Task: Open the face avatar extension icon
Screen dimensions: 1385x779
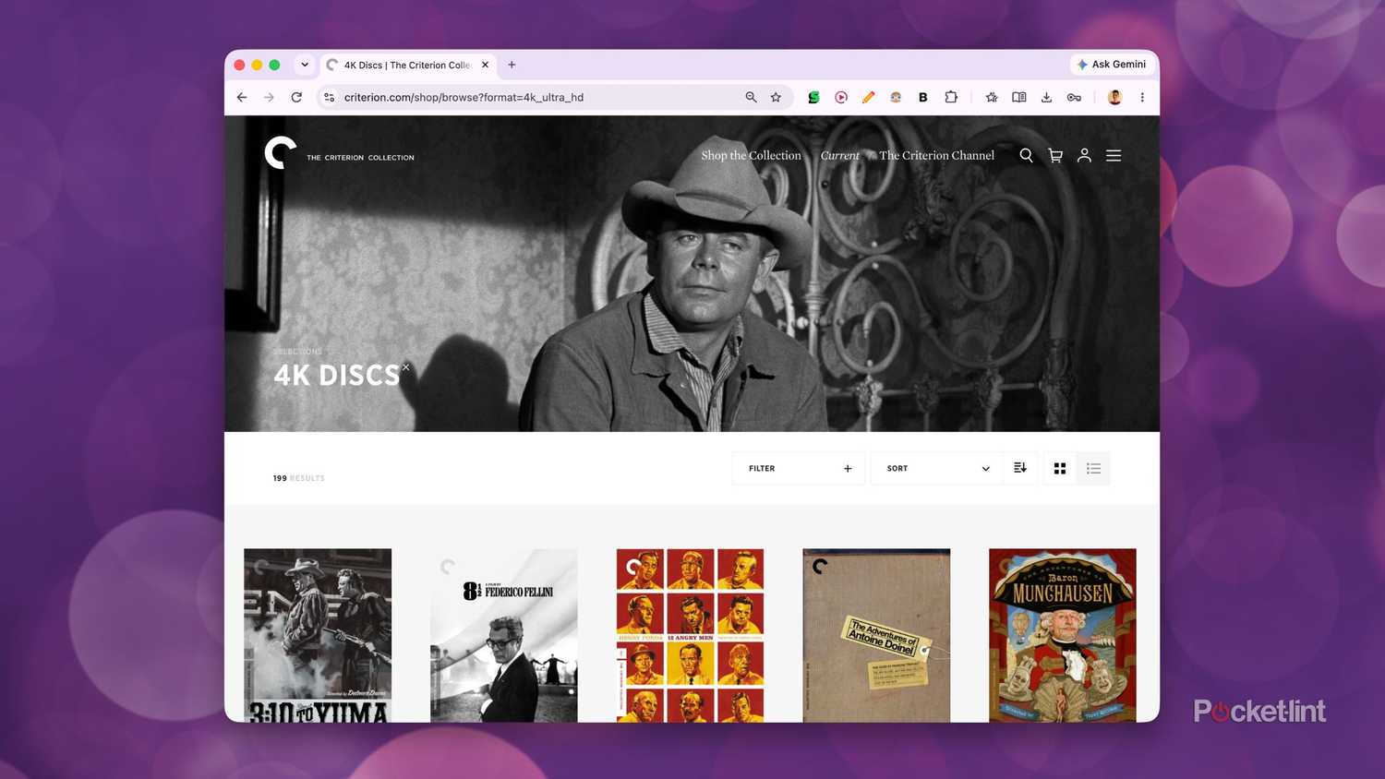Action: click(x=896, y=97)
